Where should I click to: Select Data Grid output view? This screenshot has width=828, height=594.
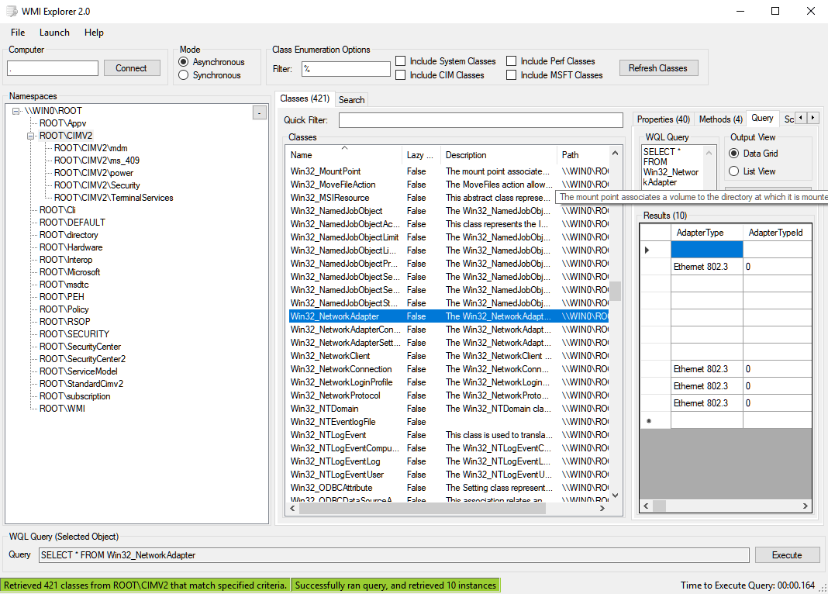(x=754, y=154)
